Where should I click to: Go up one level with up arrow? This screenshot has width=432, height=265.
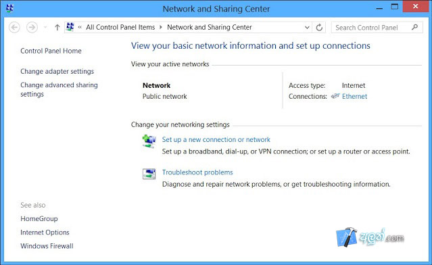[x=57, y=28]
